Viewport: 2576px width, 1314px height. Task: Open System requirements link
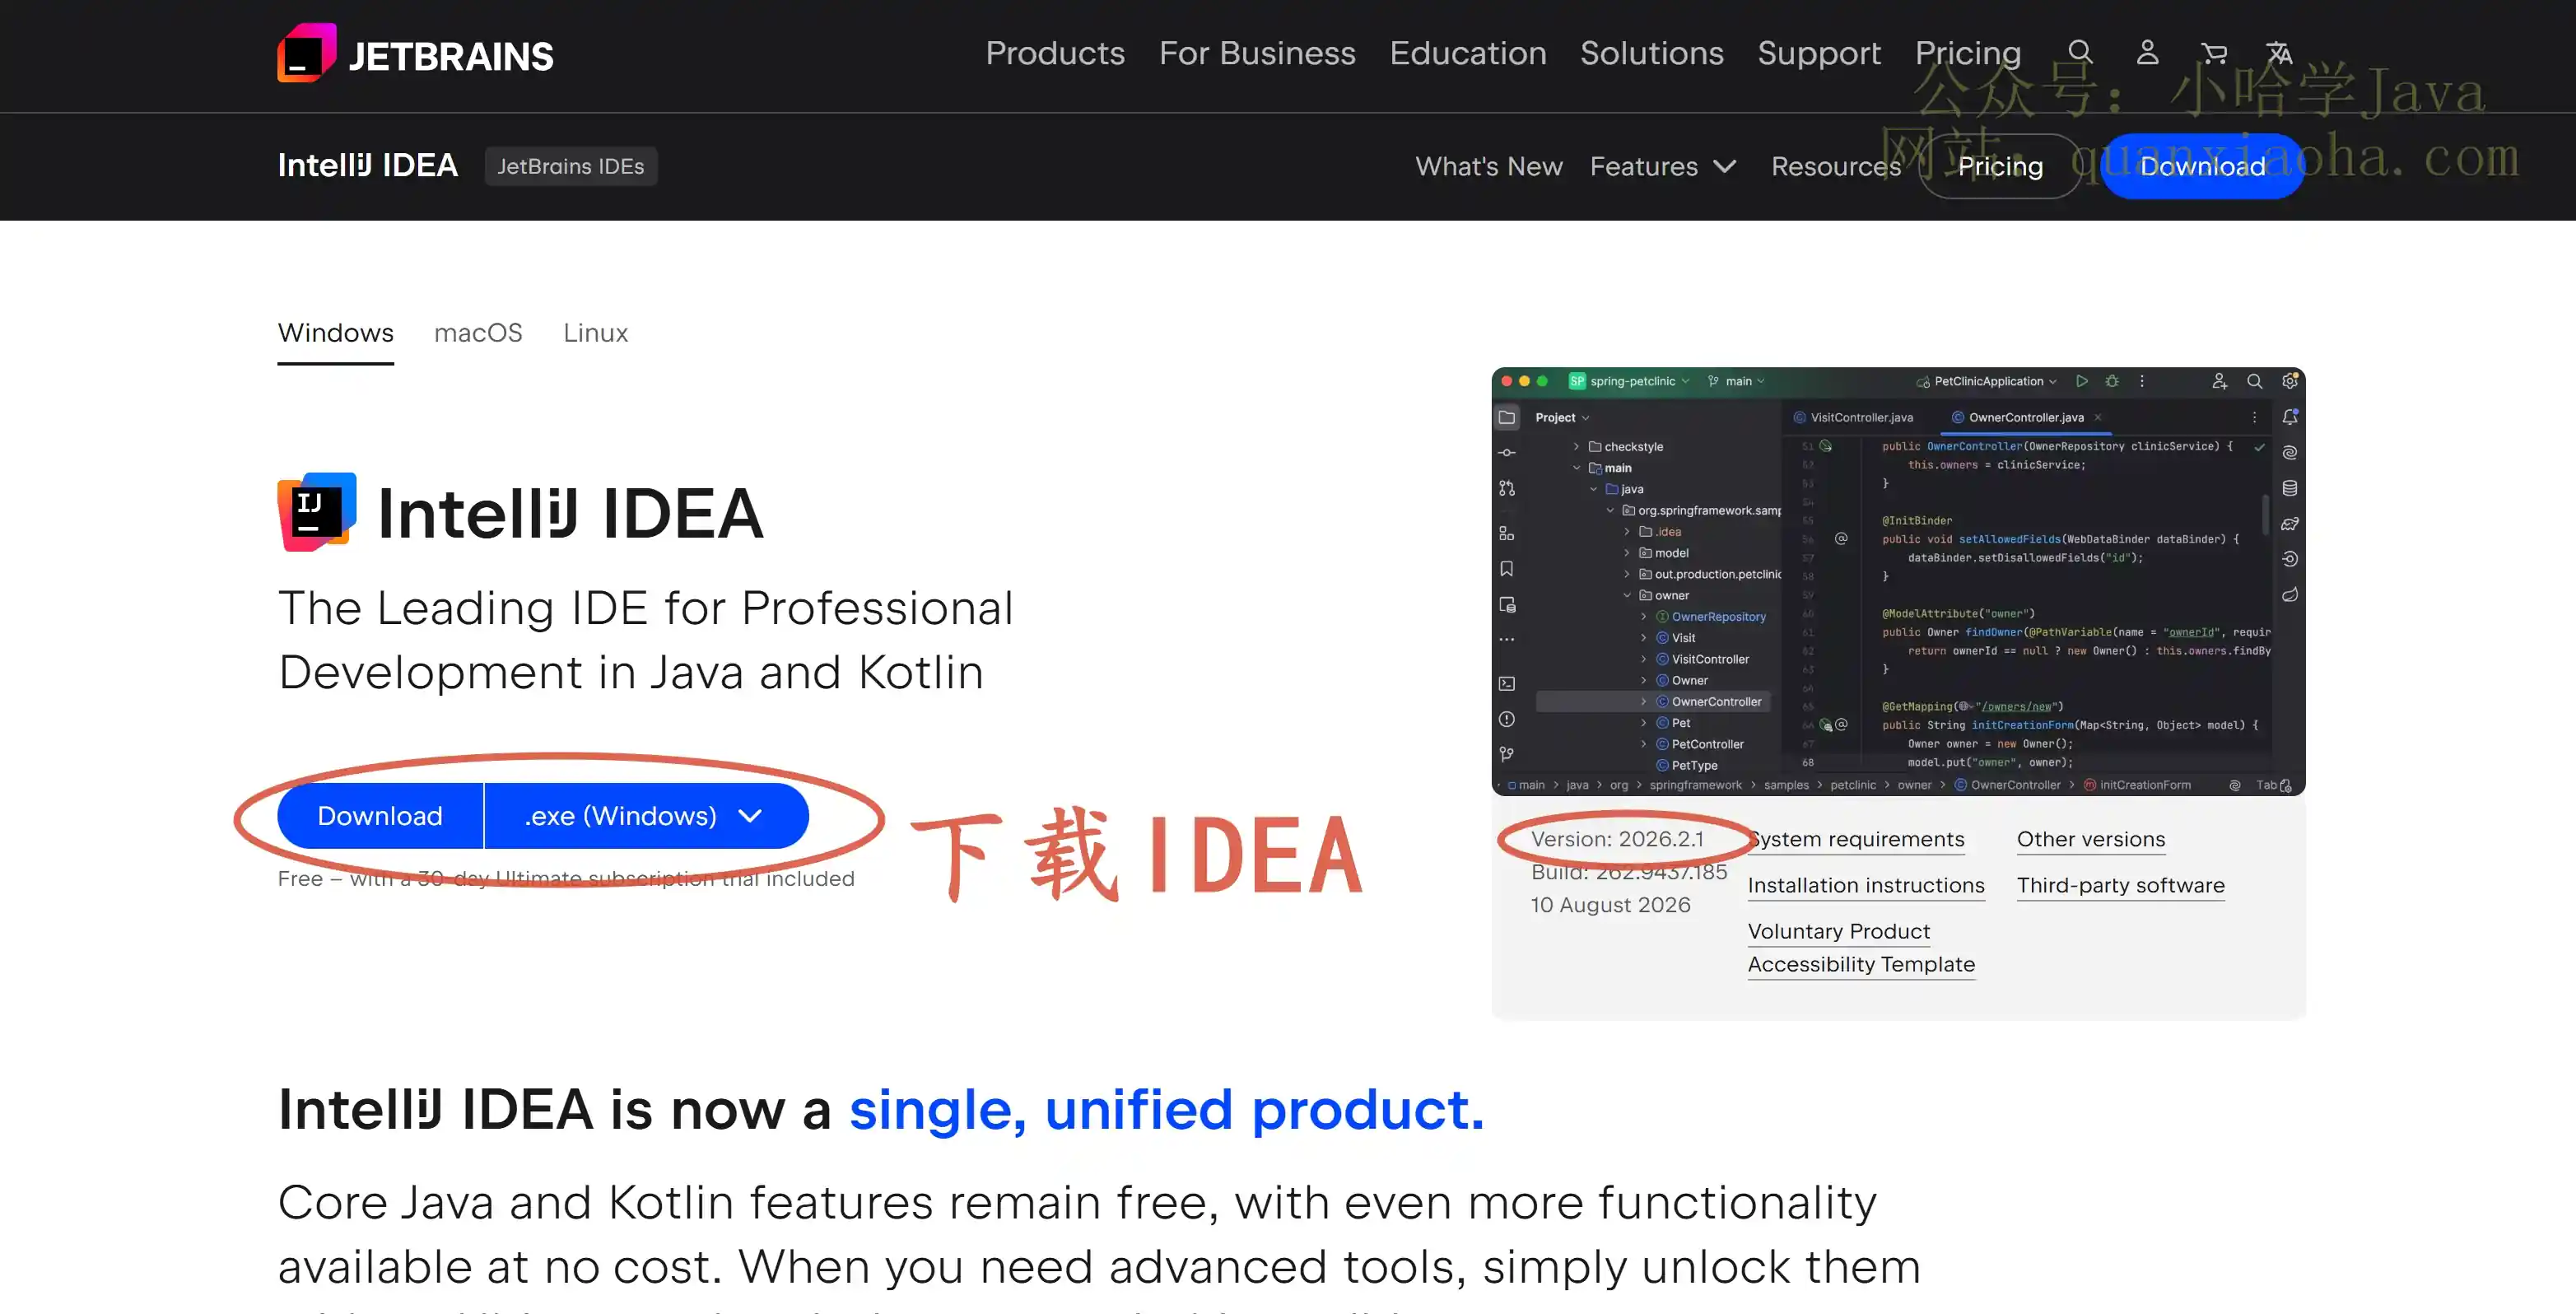1856,839
